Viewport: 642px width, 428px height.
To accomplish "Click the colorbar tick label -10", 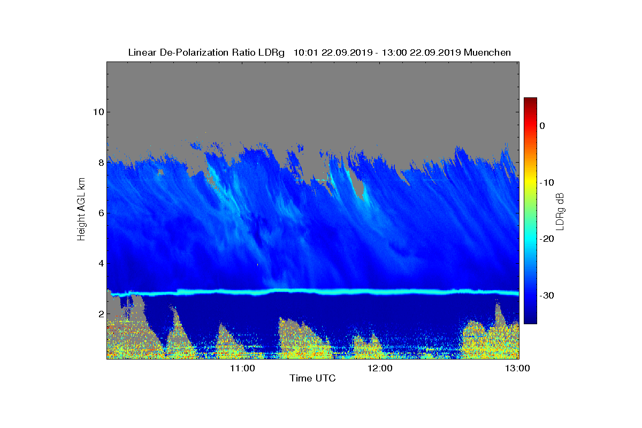I will (x=546, y=182).
